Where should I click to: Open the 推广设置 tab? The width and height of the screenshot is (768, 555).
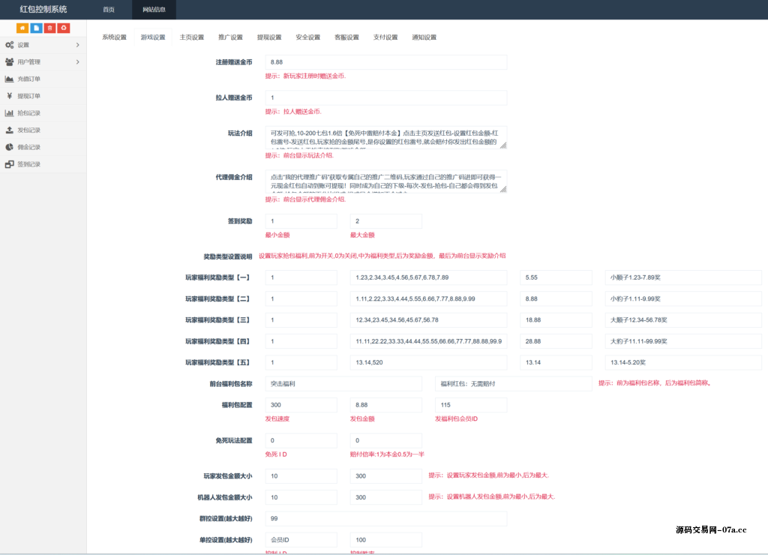click(230, 37)
